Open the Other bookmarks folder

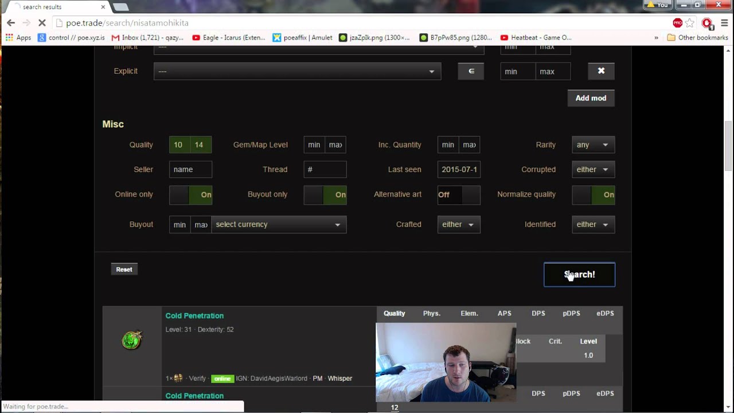coord(698,37)
